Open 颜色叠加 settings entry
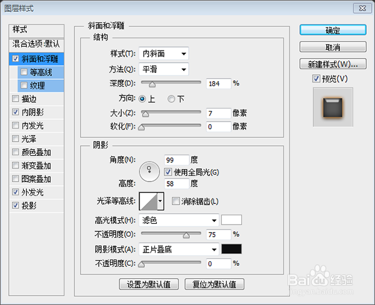The image size is (375, 305). pos(36,152)
